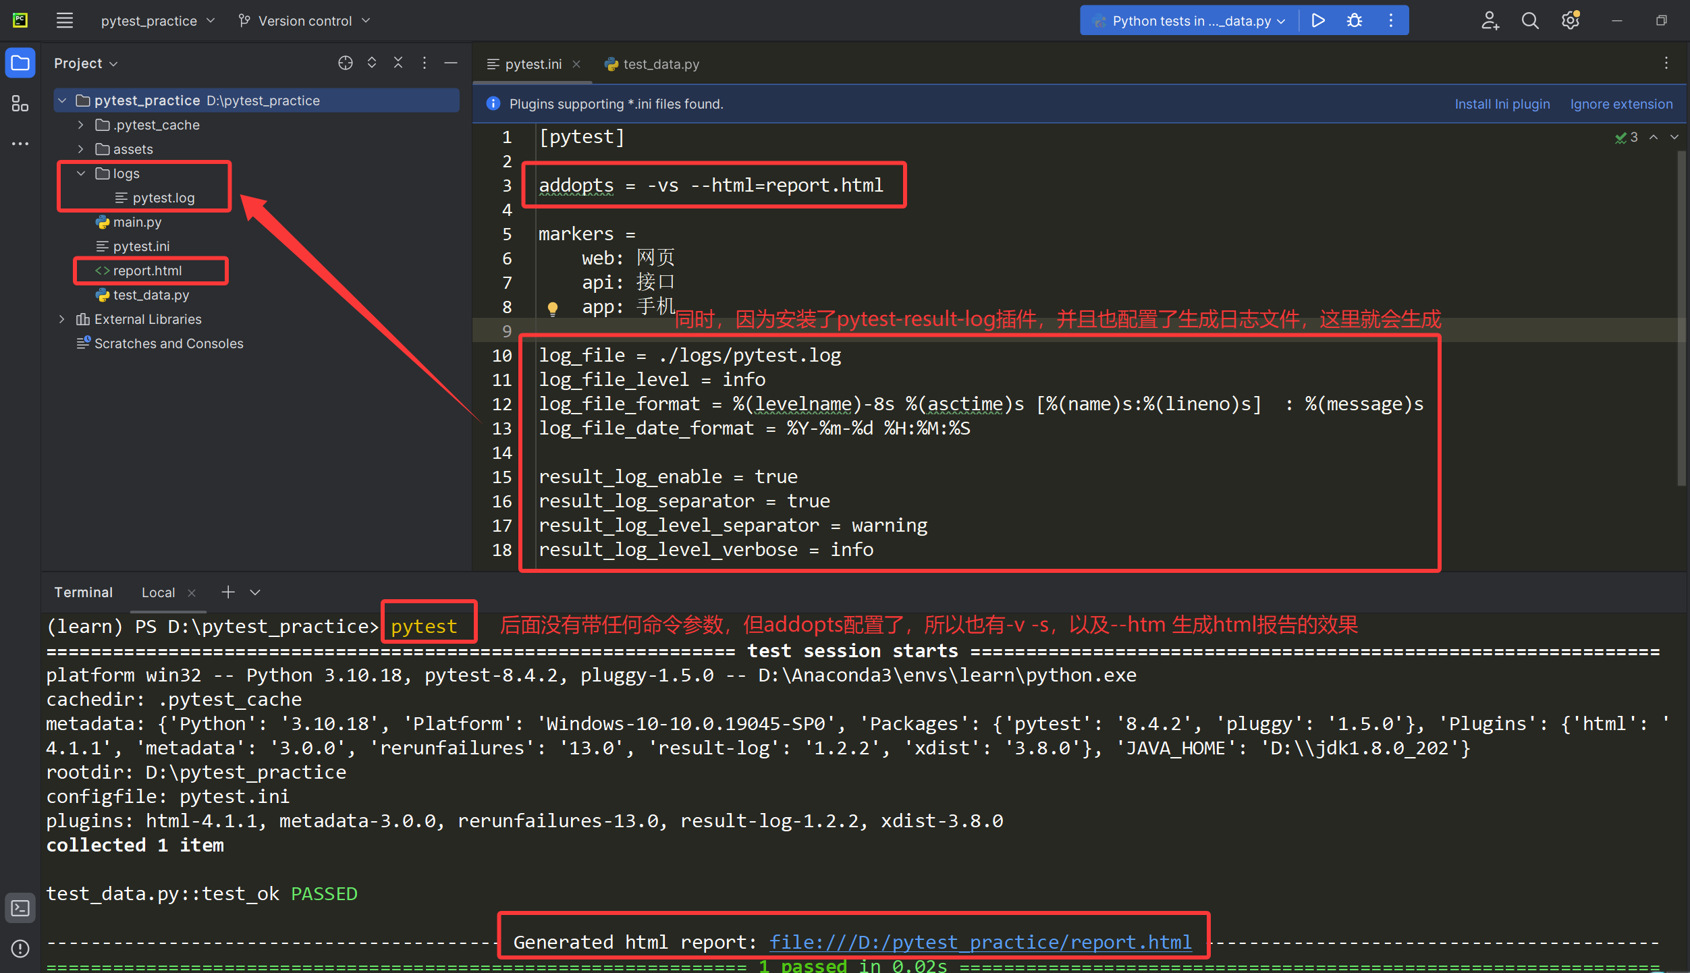1690x973 pixels.
Task: Expand the .pytest_cache folder
Action: 81,125
